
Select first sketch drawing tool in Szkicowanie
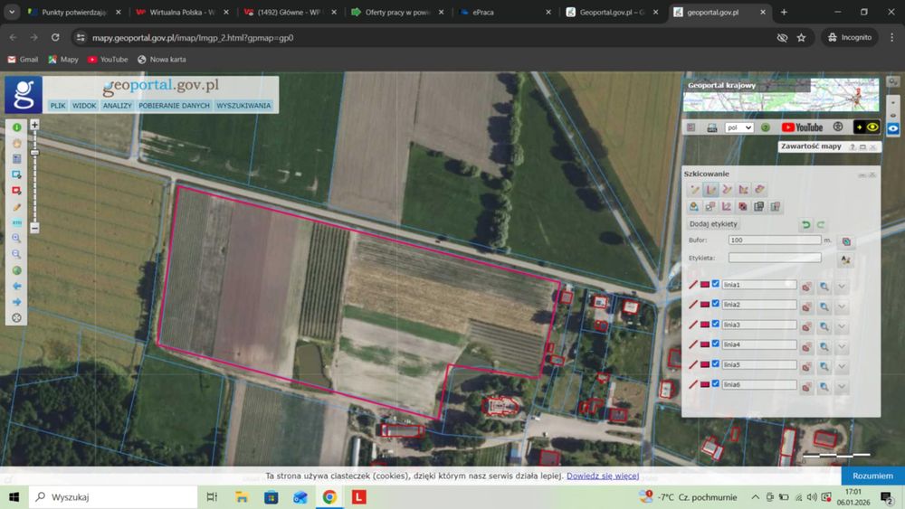(x=694, y=190)
